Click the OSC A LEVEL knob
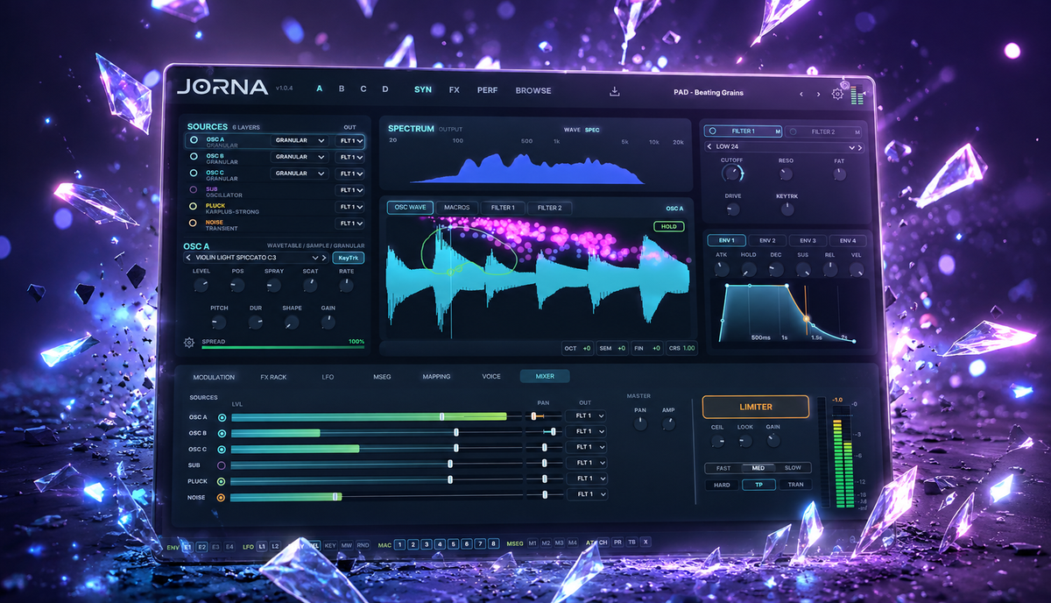This screenshot has height=603, width=1051. (201, 285)
